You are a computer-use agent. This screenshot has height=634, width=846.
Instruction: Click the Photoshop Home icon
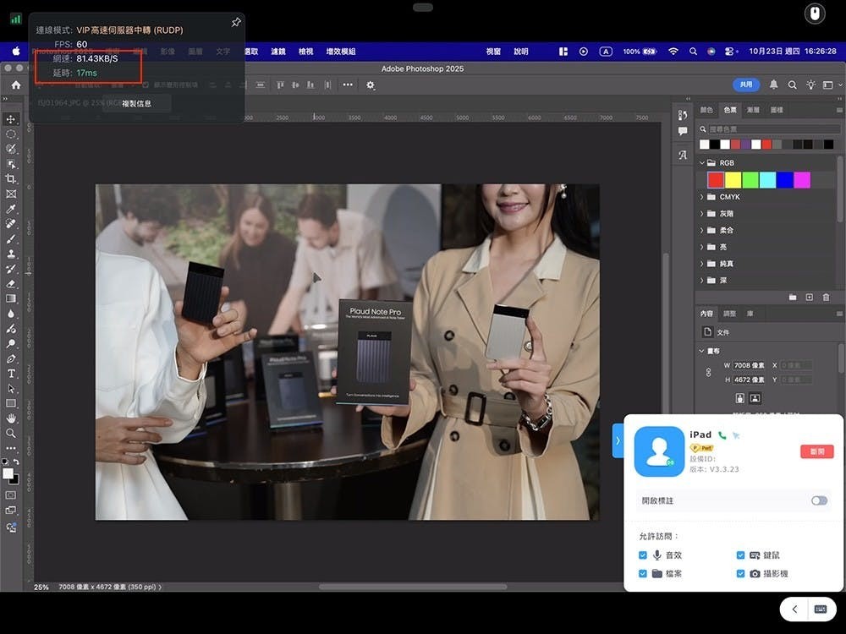click(15, 85)
